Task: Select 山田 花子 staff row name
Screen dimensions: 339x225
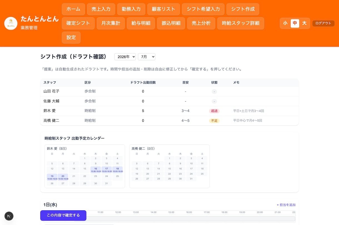Action: [51, 91]
